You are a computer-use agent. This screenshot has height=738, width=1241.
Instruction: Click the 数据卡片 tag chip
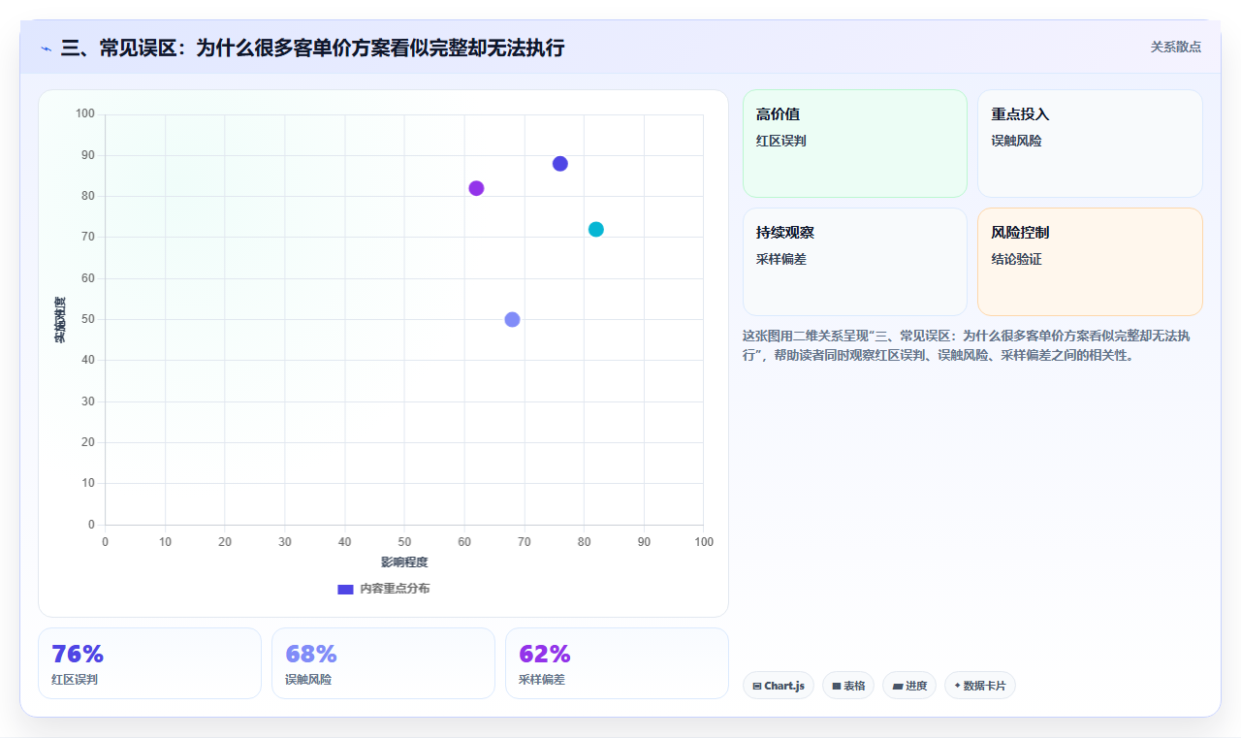pos(980,686)
